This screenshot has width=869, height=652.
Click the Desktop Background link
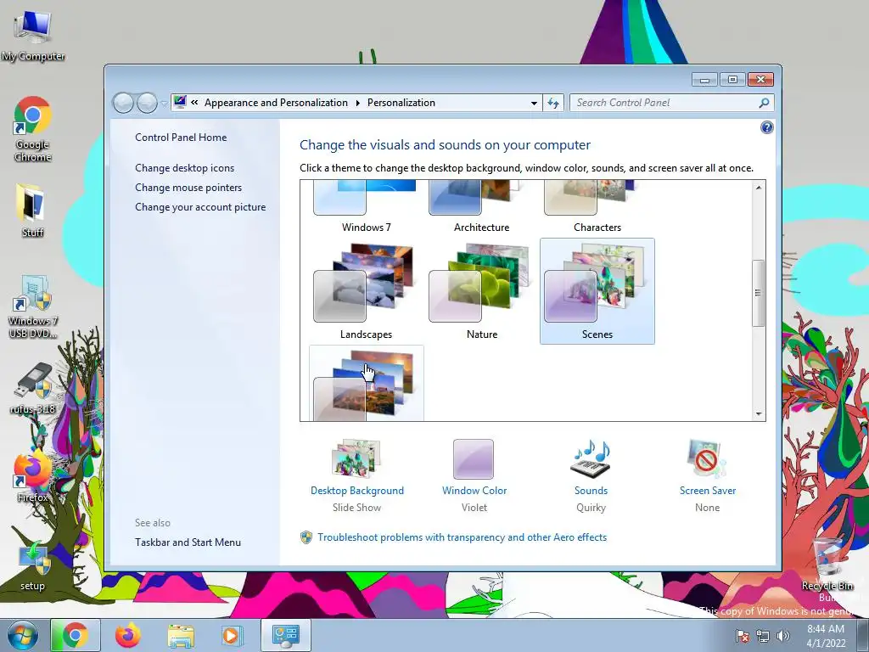tap(357, 491)
